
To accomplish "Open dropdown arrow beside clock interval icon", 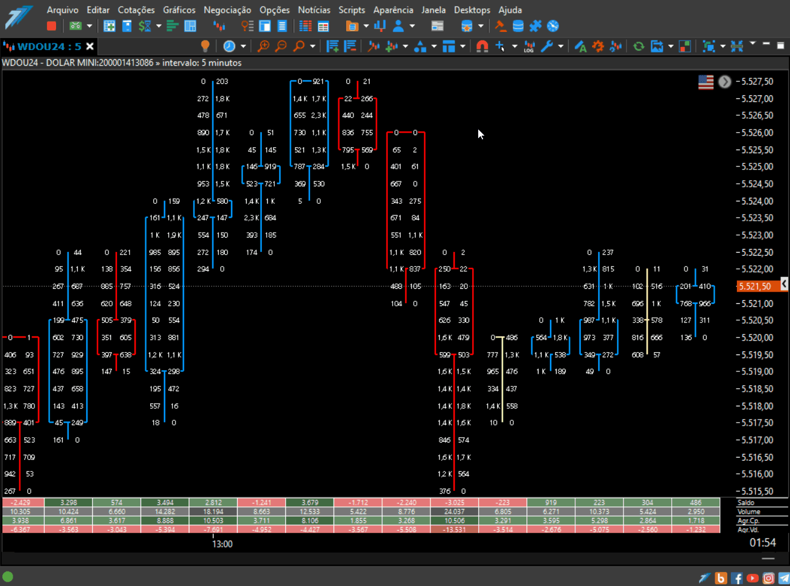I will pos(243,46).
